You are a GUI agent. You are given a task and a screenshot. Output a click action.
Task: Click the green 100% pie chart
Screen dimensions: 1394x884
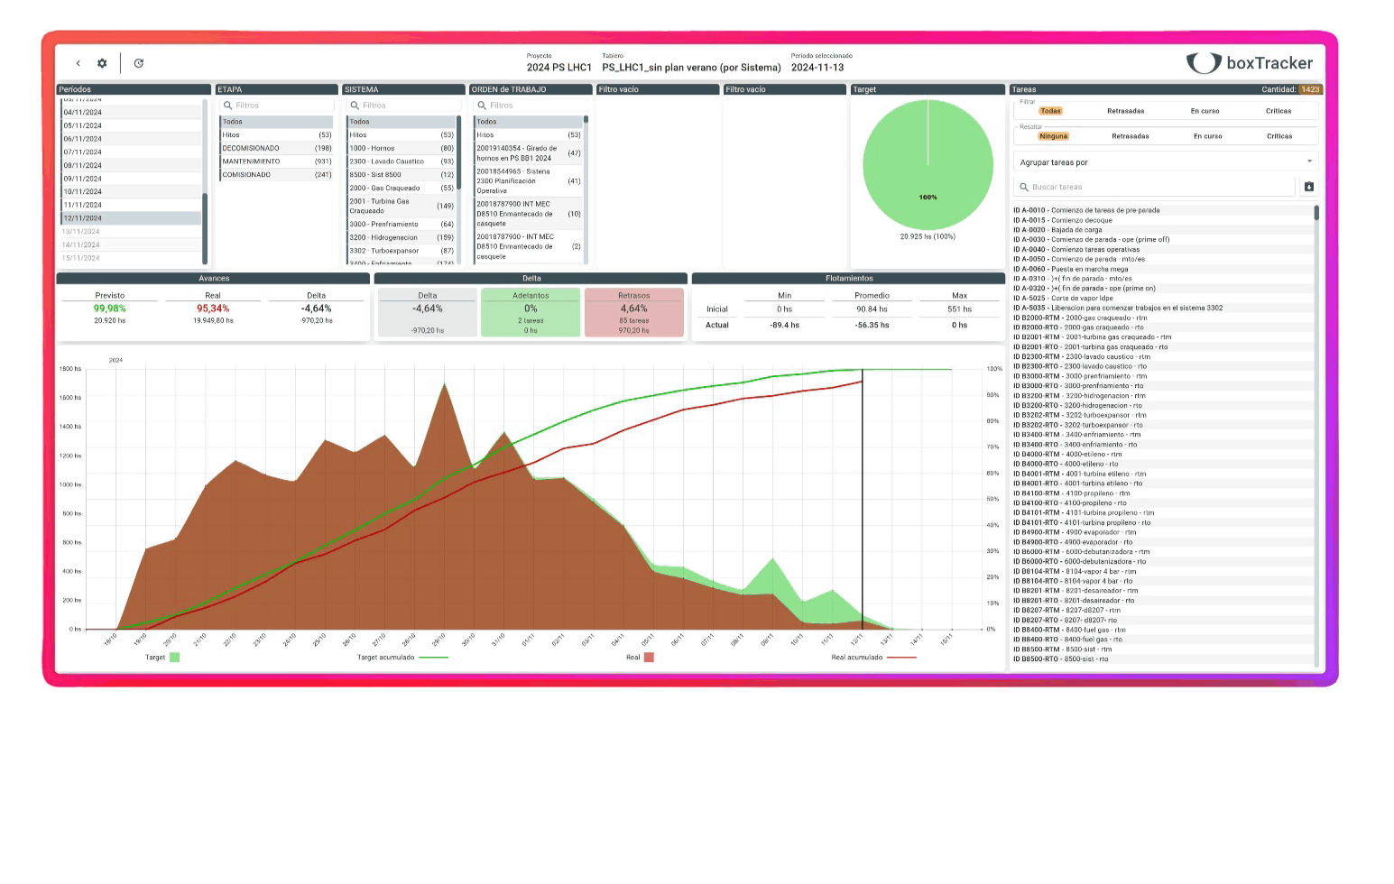point(928,165)
